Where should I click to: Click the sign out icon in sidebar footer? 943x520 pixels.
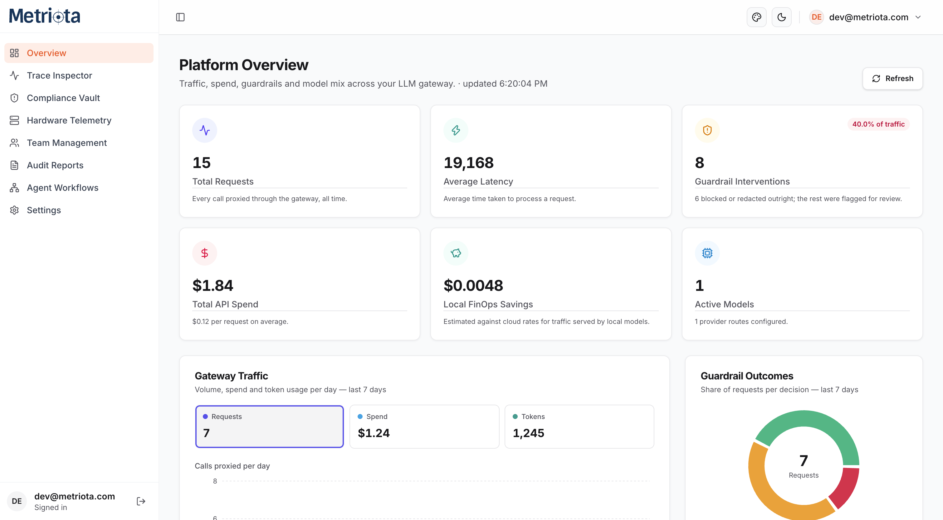pos(141,501)
